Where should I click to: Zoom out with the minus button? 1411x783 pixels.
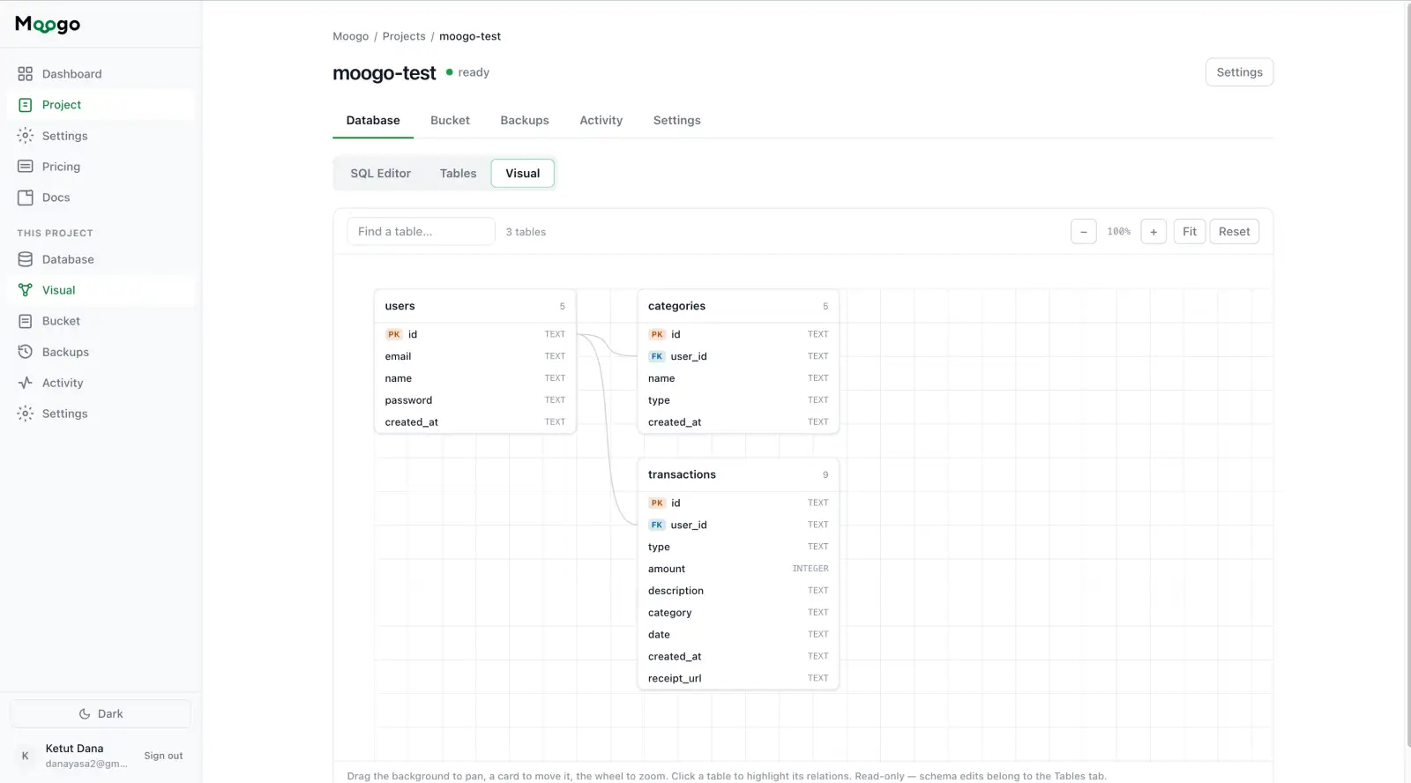click(1084, 232)
